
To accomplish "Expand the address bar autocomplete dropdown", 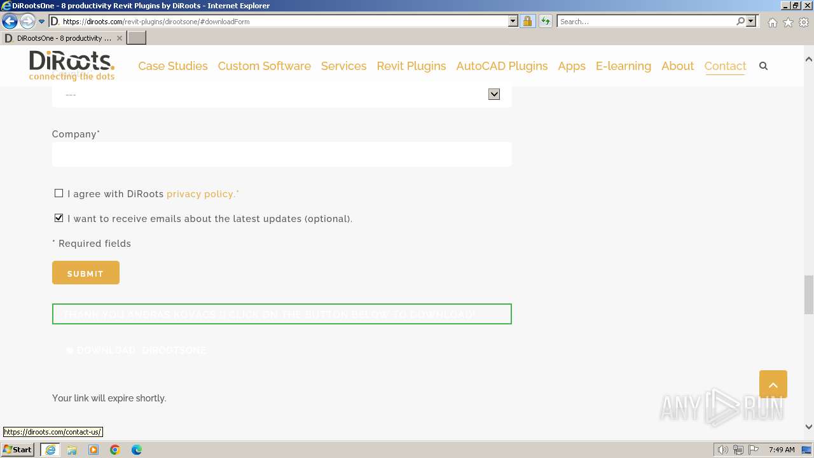I will click(513, 21).
